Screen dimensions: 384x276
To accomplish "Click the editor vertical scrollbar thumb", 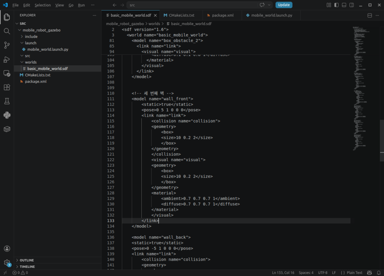I will pos(382,140).
